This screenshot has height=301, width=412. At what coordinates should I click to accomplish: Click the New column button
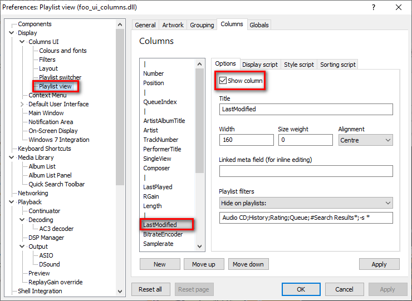click(x=160, y=264)
